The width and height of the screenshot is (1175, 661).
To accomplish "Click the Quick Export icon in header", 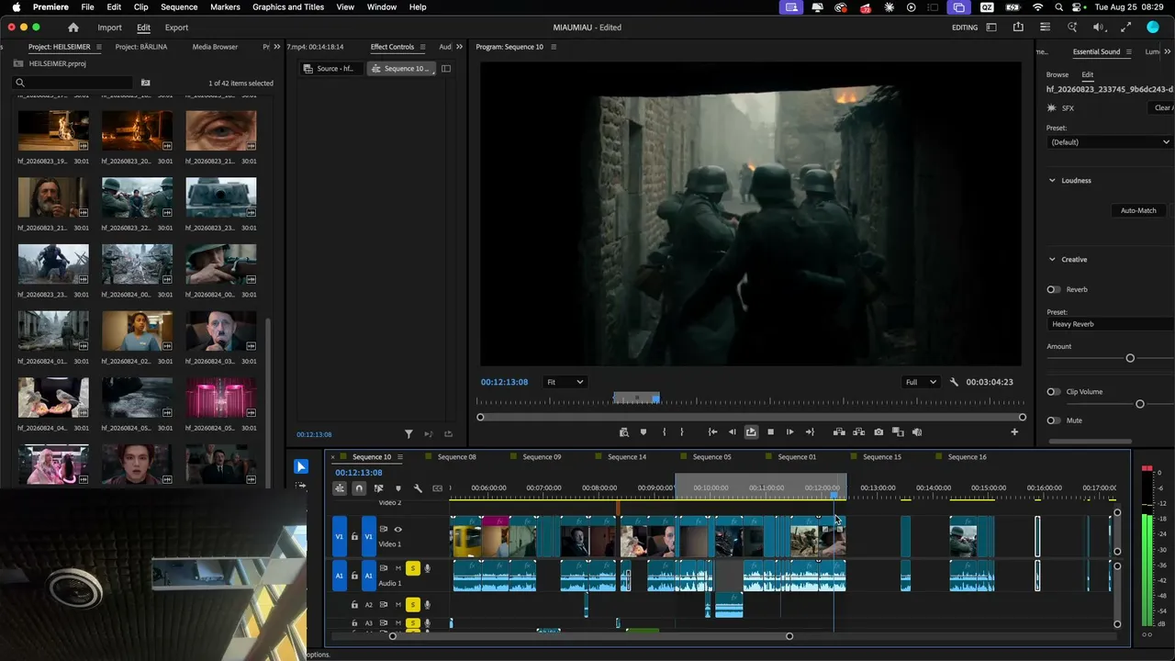I will coord(1018,28).
